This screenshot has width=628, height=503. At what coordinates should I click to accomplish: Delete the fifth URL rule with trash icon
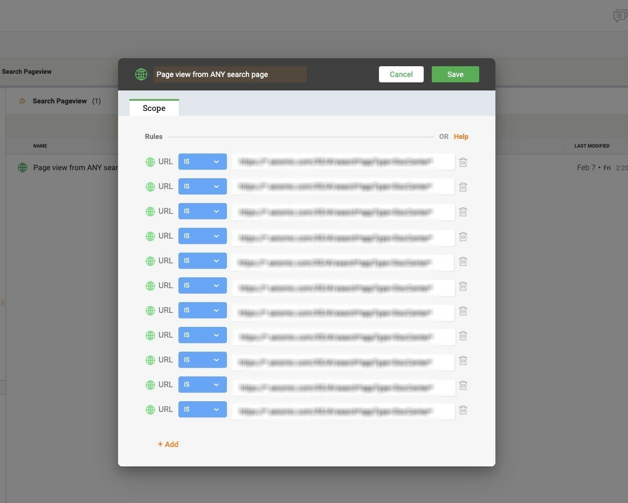(x=463, y=261)
